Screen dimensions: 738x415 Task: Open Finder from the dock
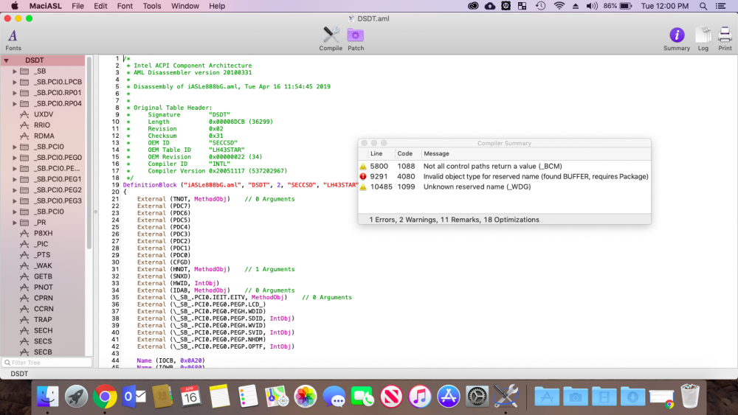pos(47,397)
